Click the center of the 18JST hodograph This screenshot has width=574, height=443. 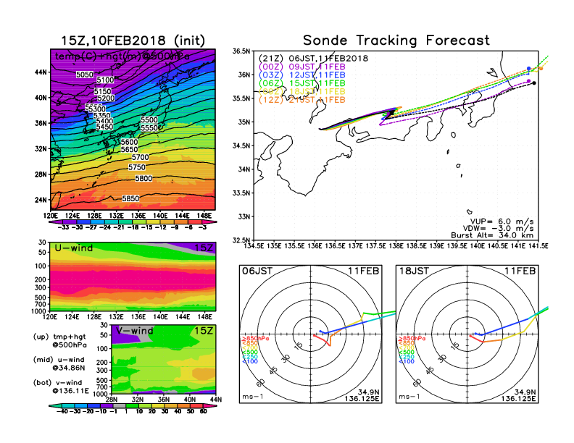(x=468, y=334)
